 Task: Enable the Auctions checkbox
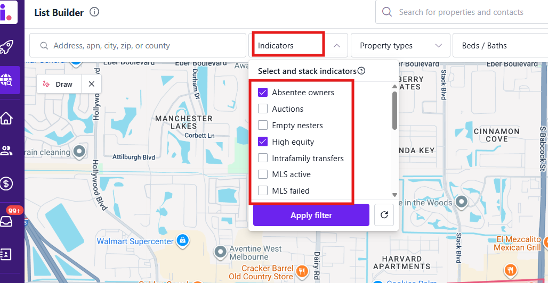pyautogui.click(x=263, y=109)
